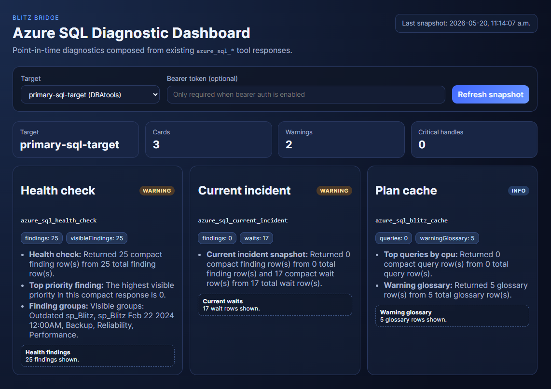Image resolution: width=551 pixels, height=389 pixels.
Task: Click the Warning glossary bullet text in Plan cache
Action: tap(456, 290)
